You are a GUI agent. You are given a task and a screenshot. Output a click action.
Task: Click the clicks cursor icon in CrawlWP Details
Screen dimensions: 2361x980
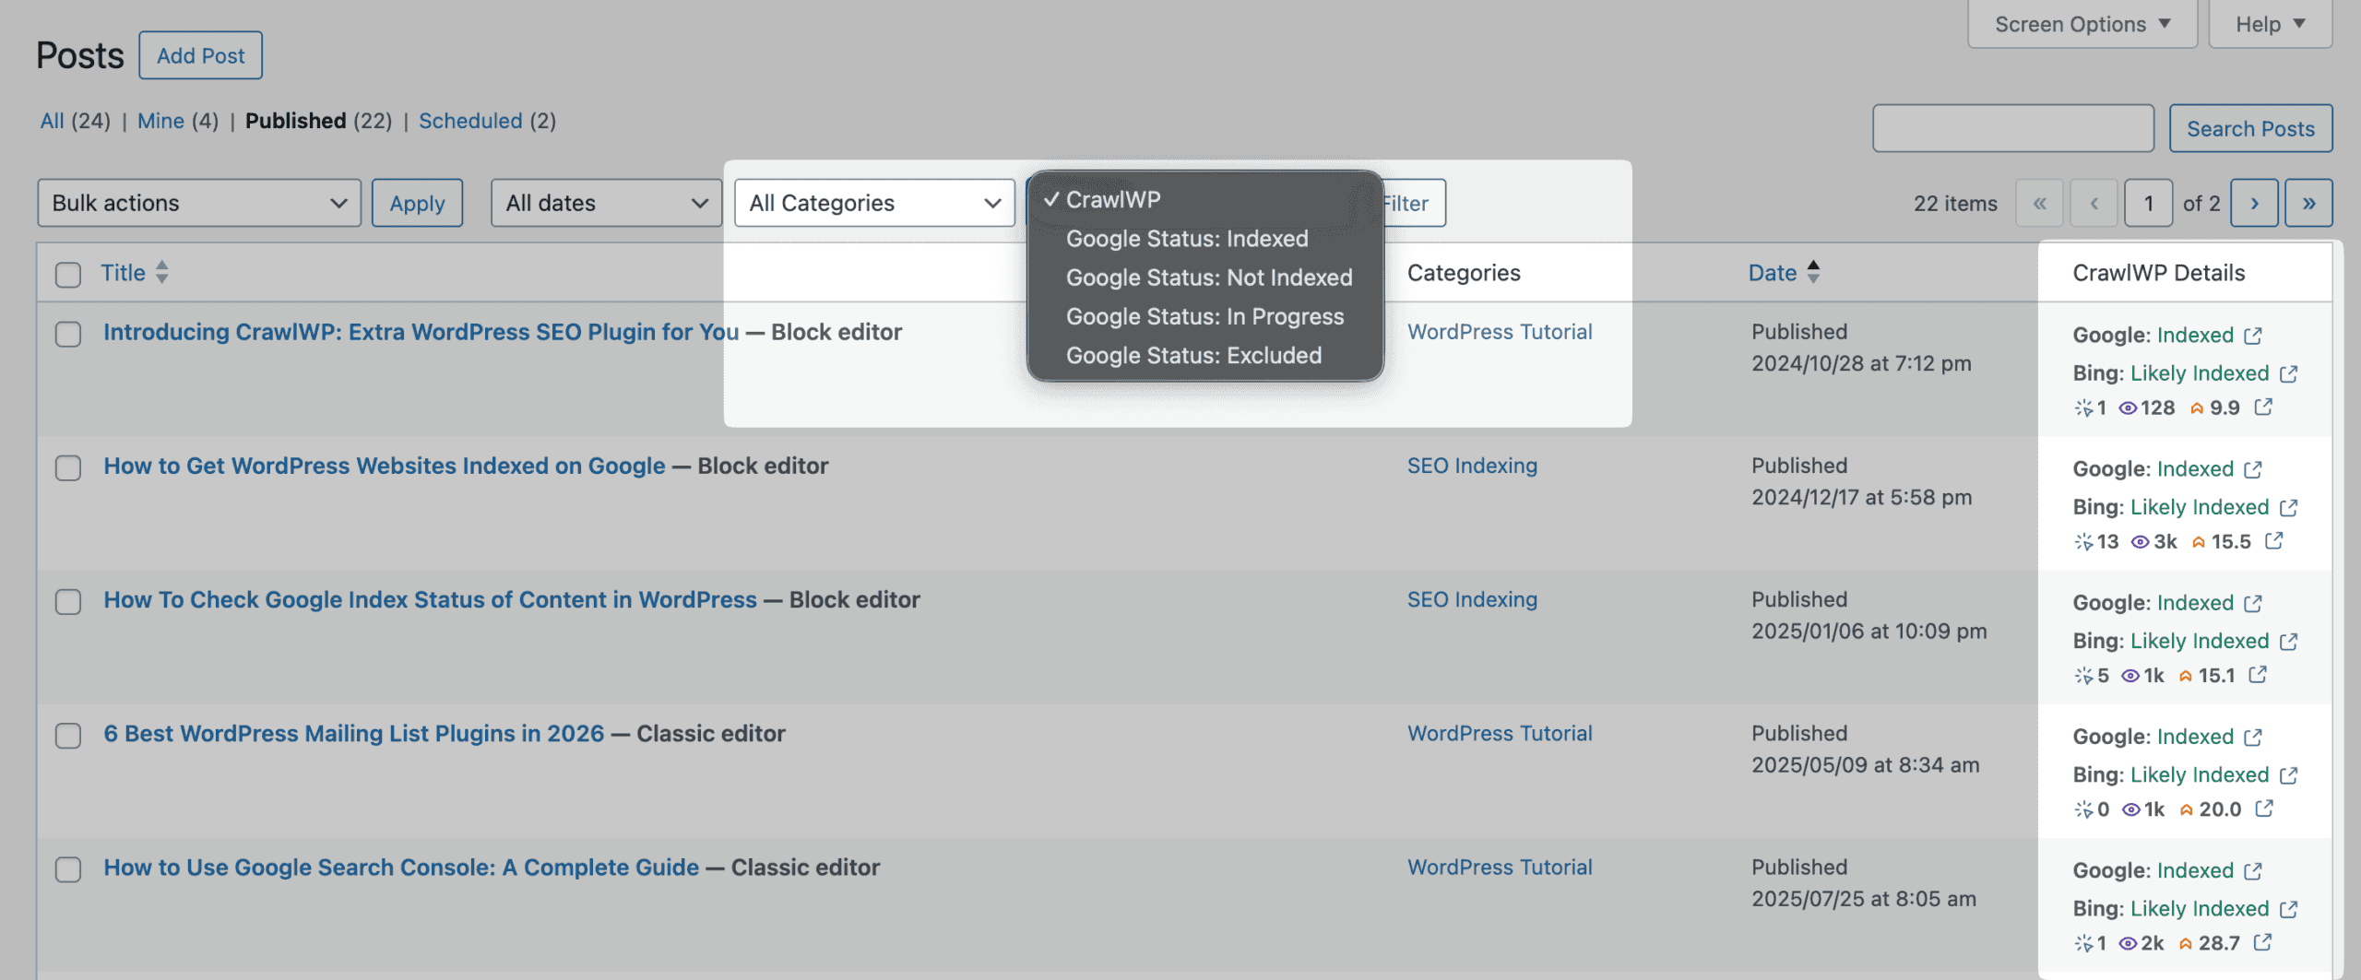[2085, 407]
